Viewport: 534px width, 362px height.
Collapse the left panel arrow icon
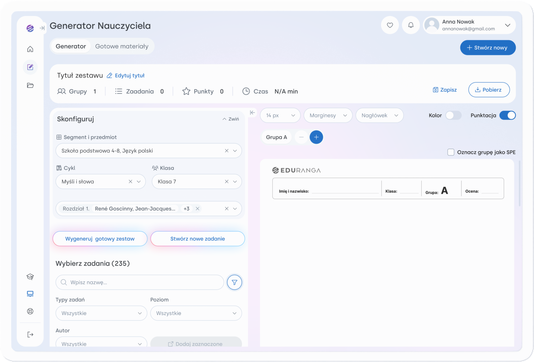pos(252,112)
